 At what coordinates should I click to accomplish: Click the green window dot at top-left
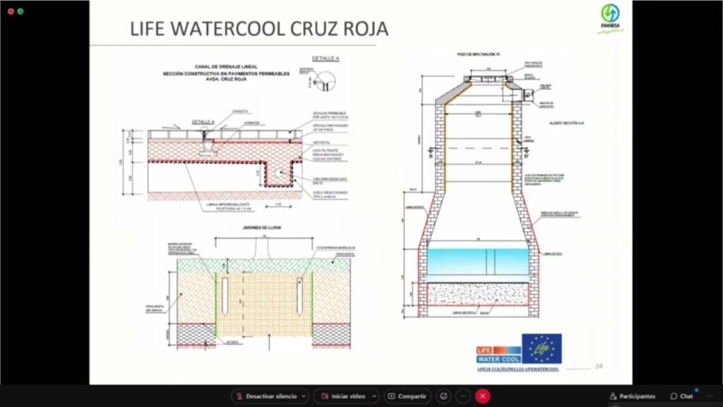[20, 11]
